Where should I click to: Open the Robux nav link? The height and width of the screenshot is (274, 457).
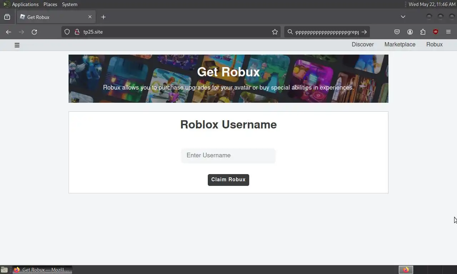[435, 45]
